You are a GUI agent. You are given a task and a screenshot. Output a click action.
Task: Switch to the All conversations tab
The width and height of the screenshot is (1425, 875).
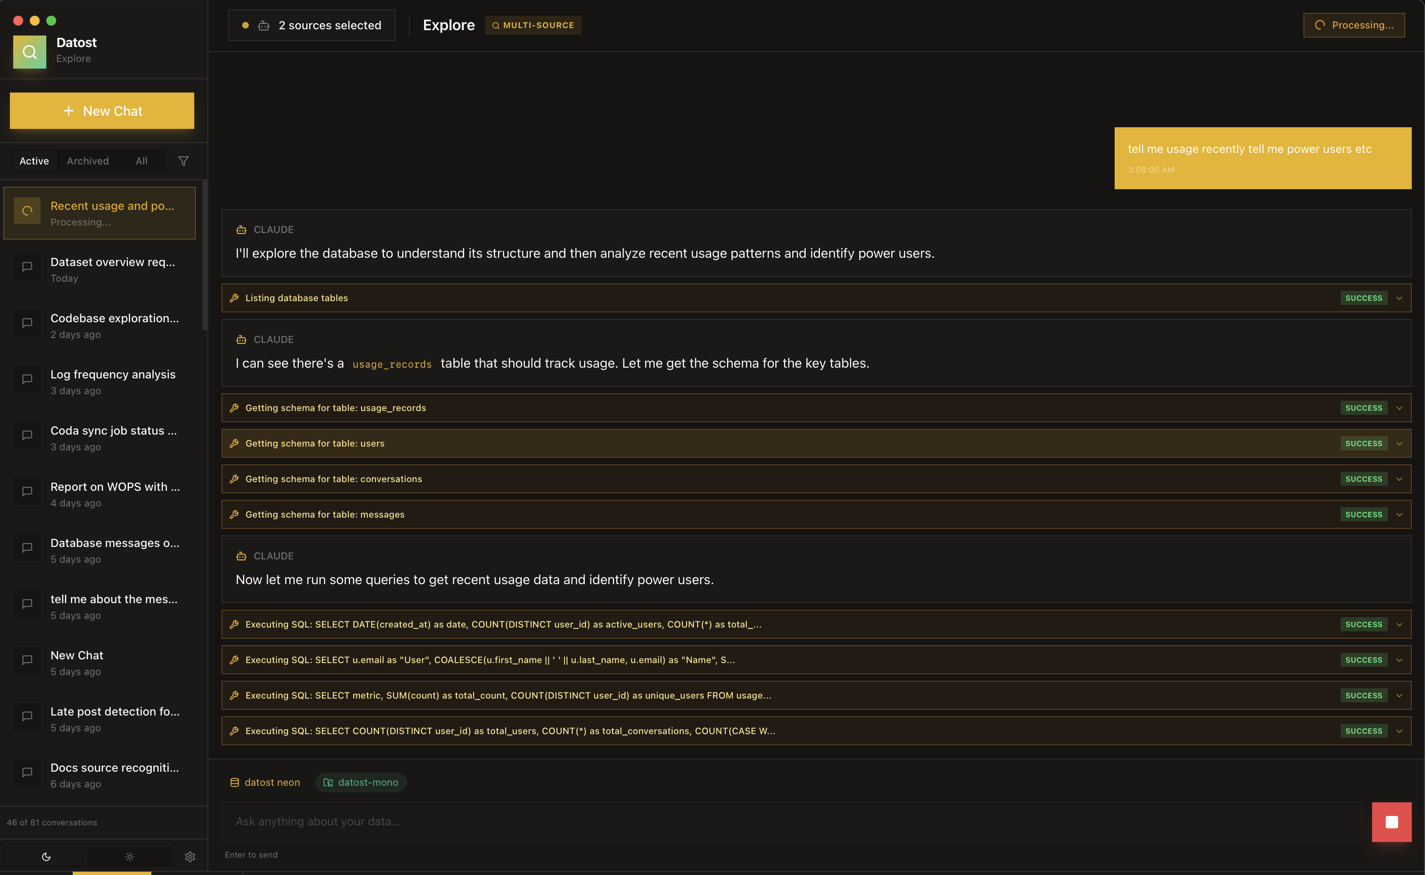click(x=141, y=161)
